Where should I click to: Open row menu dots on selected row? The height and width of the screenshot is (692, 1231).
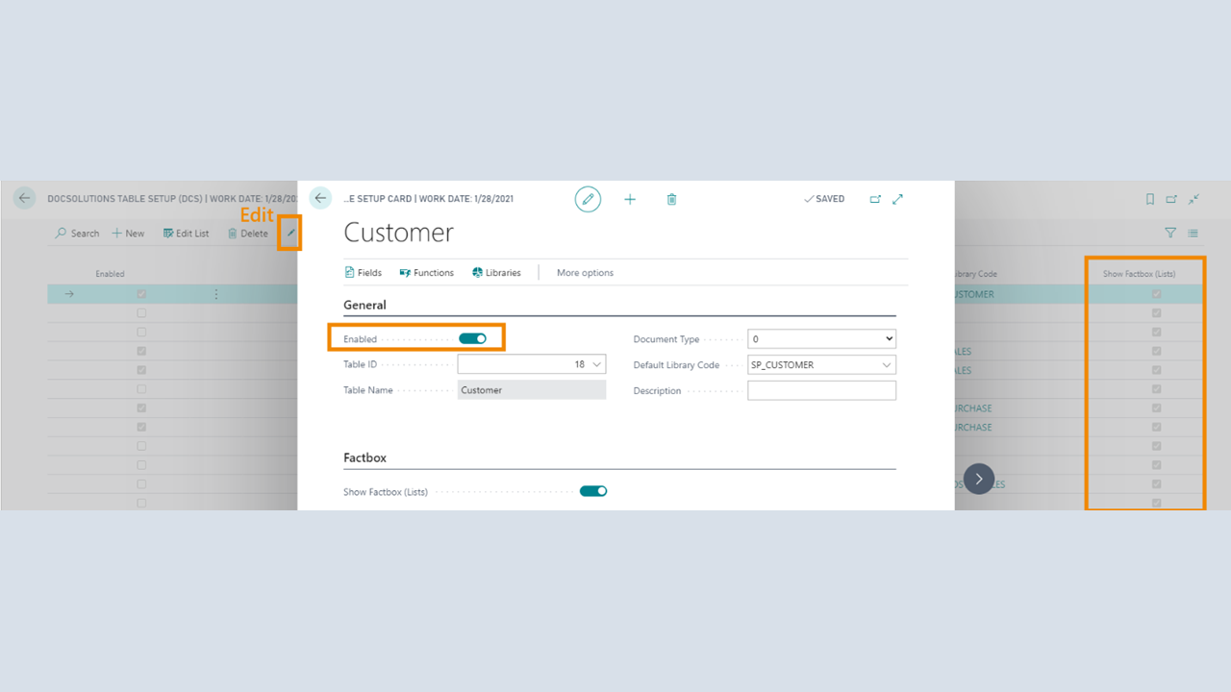click(x=215, y=294)
